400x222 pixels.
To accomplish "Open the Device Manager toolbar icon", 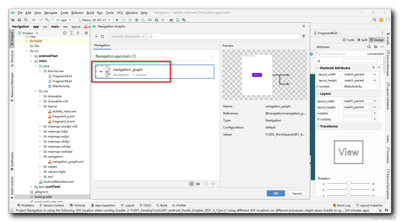I will (x=178, y=20).
